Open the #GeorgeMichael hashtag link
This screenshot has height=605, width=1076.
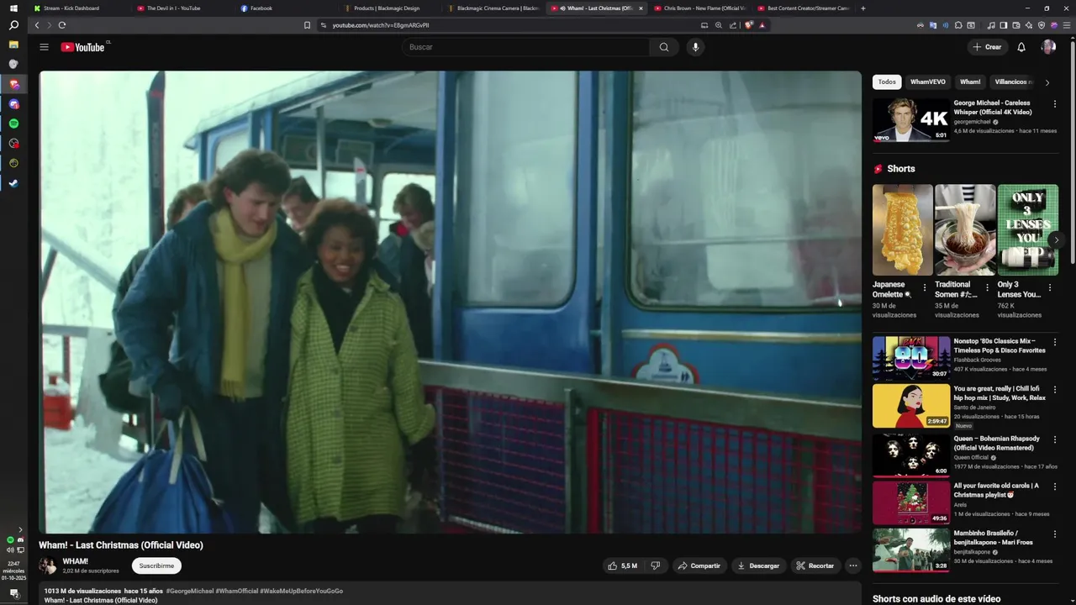(190, 591)
